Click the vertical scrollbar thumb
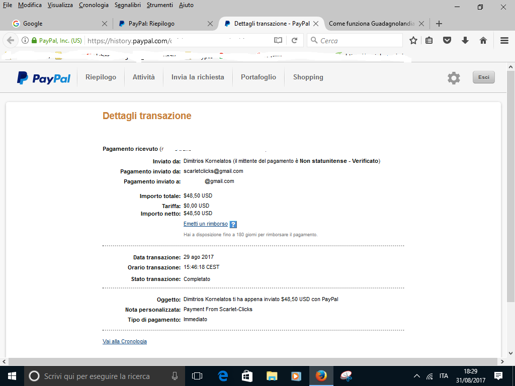The width and height of the screenshot is (515, 386). click(510, 186)
